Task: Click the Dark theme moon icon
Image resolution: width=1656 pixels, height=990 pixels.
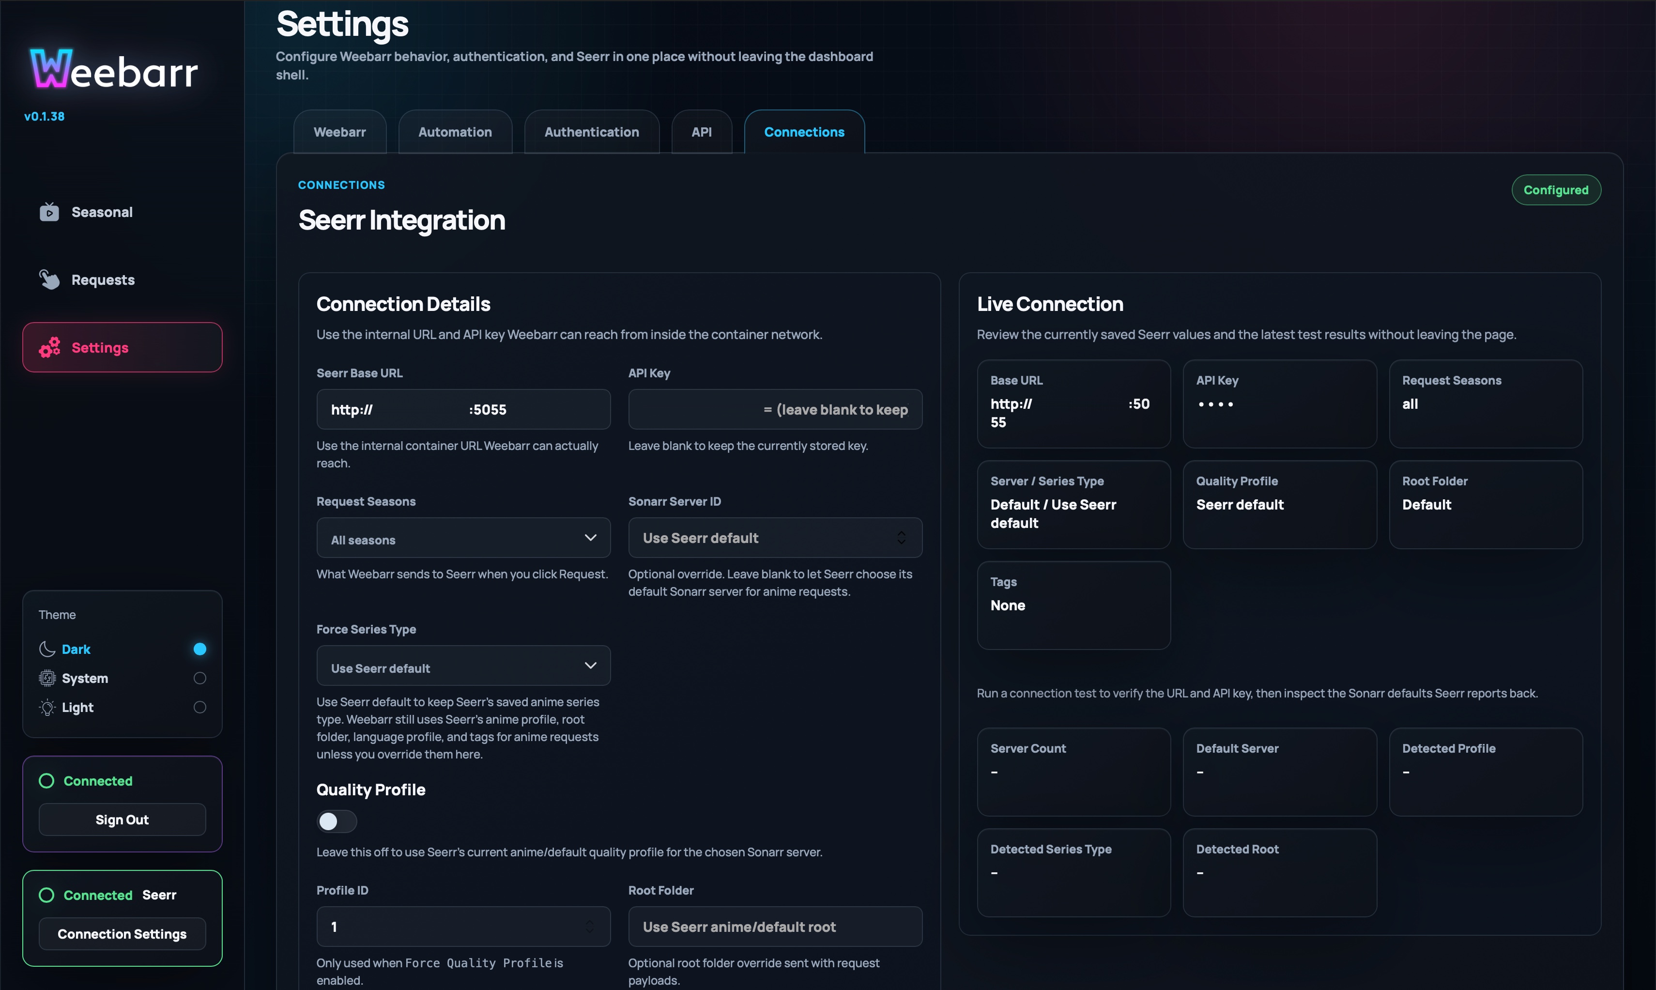Action: coord(46,649)
